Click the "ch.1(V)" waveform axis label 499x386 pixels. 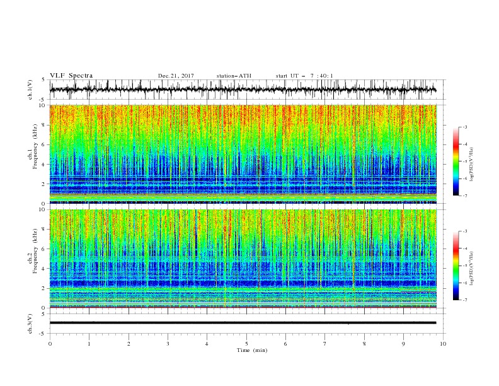30,90
